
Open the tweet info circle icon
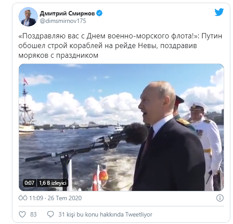(220, 198)
